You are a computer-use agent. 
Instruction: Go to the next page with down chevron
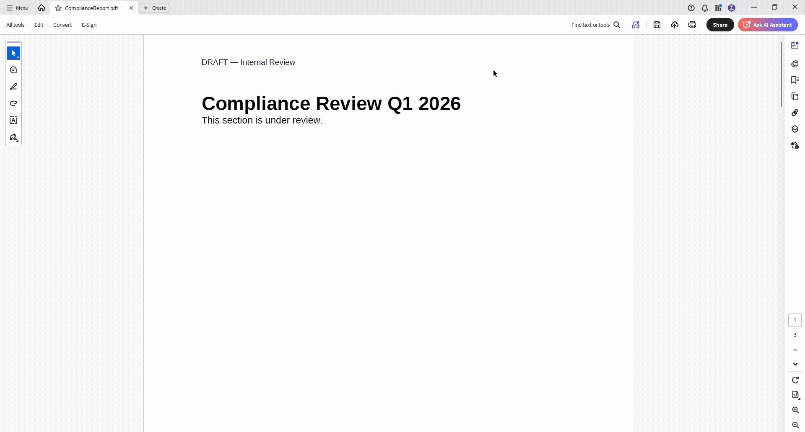795,364
